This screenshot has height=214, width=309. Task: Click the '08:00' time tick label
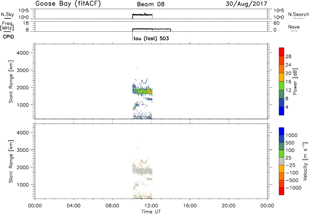pyautogui.click(x=112, y=206)
